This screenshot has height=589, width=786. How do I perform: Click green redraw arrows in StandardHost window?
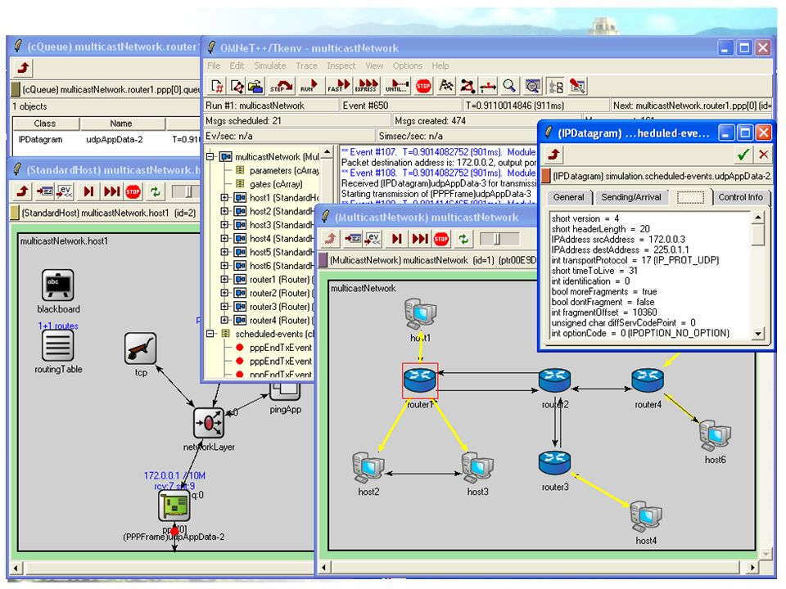click(156, 191)
